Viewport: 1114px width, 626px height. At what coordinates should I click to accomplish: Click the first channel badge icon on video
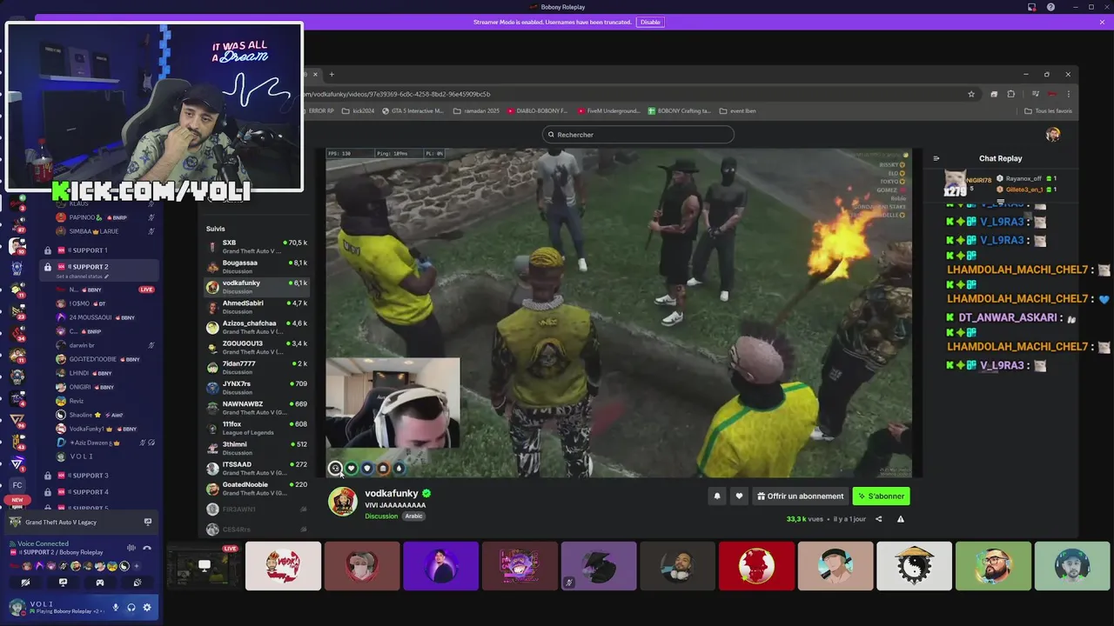point(335,468)
